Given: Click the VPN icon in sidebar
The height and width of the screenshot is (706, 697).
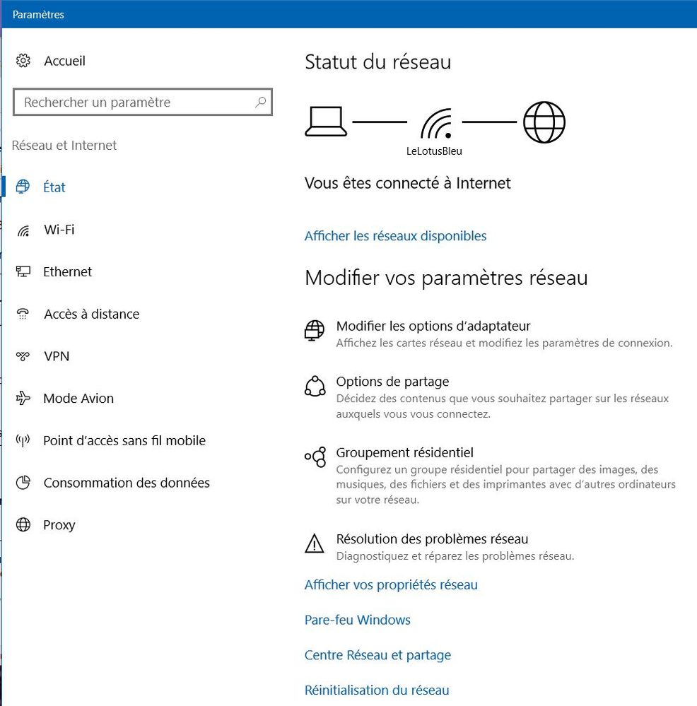Looking at the screenshot, I should [23, 356].
